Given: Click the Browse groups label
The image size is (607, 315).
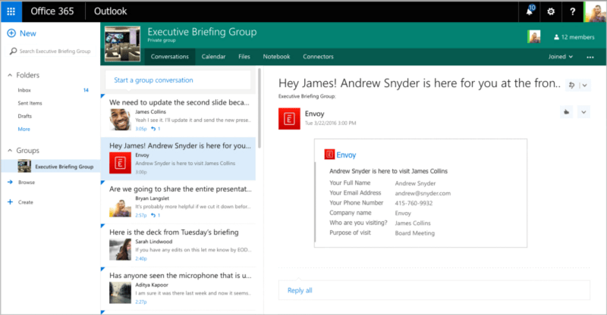Looking at the screenshot, I should tap(27, 182).
